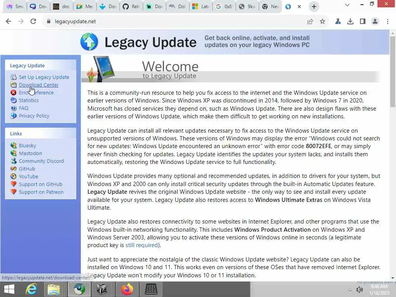Viewport: 396px width, 297px height.
Task: Click the Mastodon globe icon
Action: point(14,153)
